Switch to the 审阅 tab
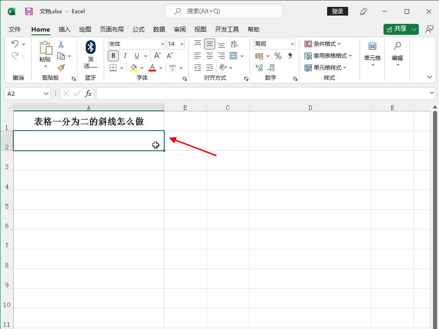The height and width of the screenshot is (329, 439). (180, 29)
